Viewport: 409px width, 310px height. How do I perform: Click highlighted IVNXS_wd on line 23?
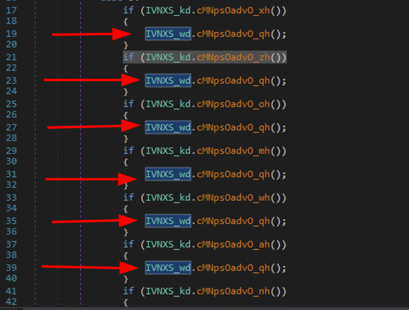pos(168,81)
